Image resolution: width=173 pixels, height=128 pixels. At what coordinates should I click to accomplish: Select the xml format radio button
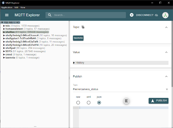(89, 102)
